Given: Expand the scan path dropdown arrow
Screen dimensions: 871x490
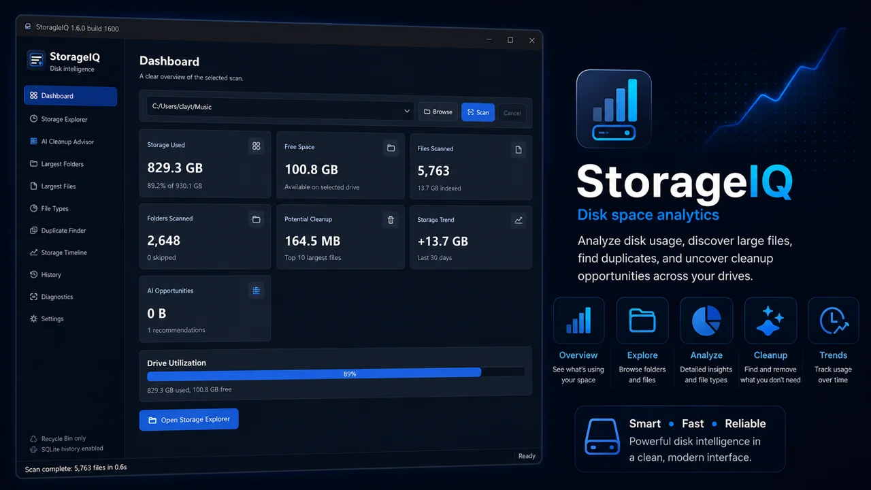Looking at the screenshot, I should [x=407, y=110].
